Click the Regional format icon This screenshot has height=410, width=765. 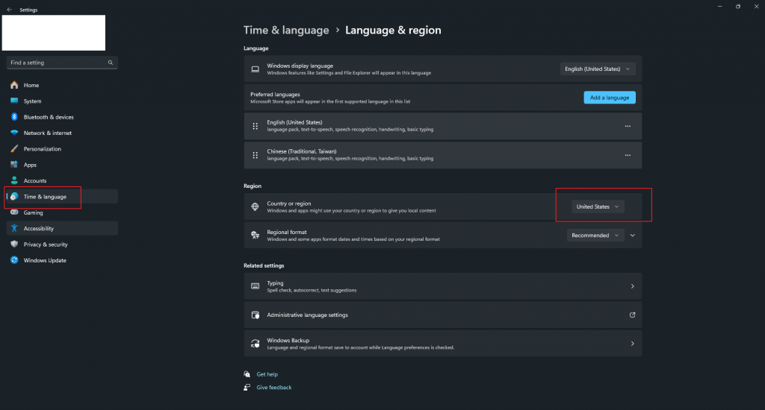255,235
